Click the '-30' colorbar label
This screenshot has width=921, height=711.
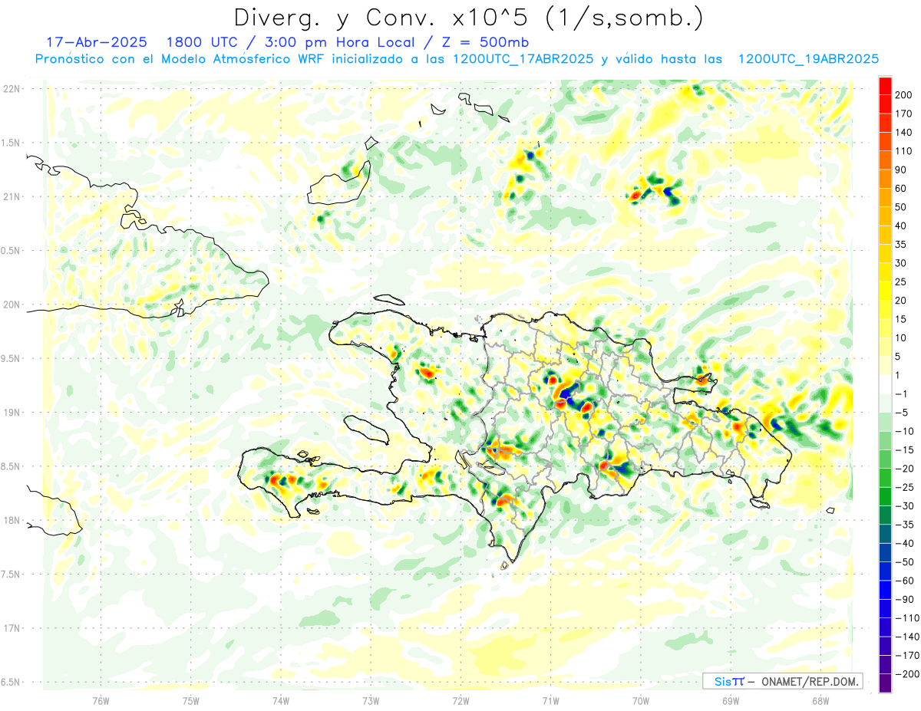coord(906,505)
